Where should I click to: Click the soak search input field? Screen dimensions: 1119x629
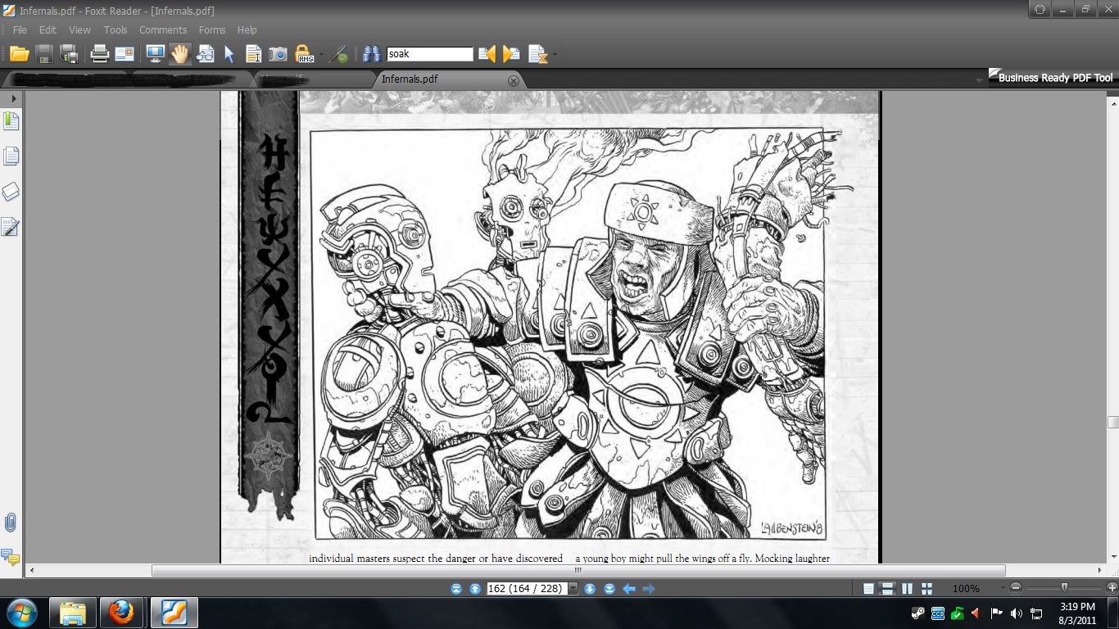coord(430,54)
